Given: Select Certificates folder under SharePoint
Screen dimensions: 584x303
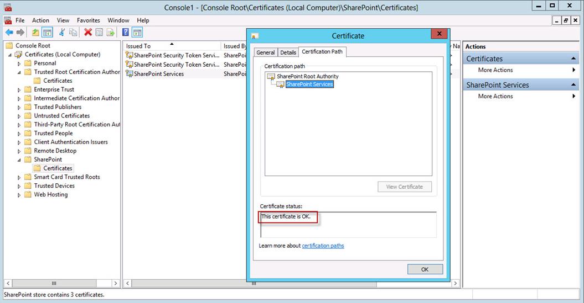Looking at the screenshot, I should pyautogui.click(x=58, y=168).
